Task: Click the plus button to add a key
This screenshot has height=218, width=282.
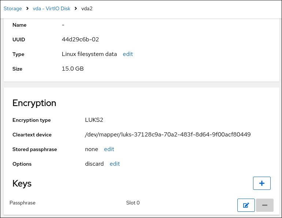Action: point(261,183)
